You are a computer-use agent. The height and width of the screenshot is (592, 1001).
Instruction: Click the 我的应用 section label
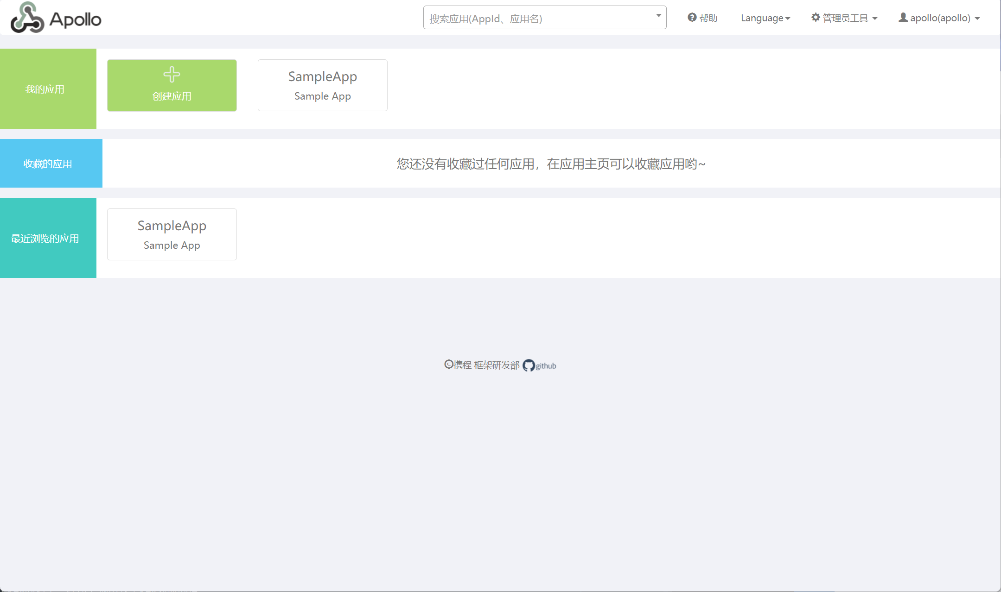(x=45, y=89)
